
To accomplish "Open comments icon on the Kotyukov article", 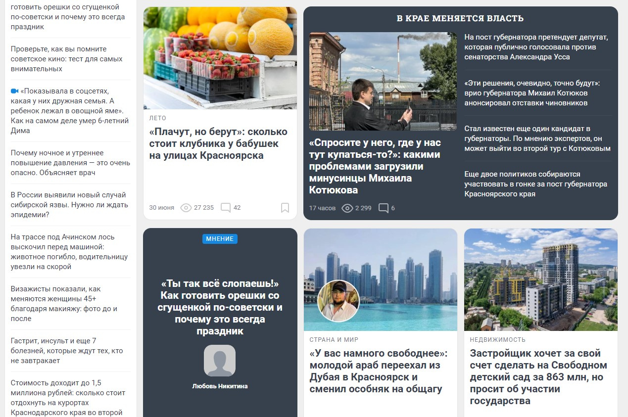I will pos(384,208).
